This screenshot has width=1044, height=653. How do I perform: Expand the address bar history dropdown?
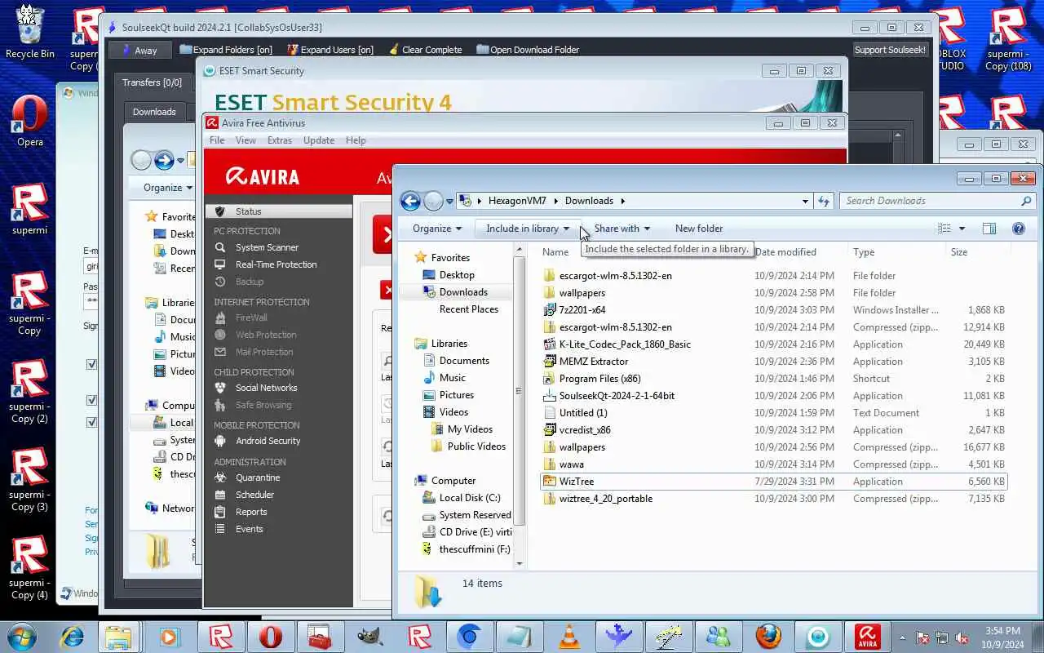(x=805, y=201)
